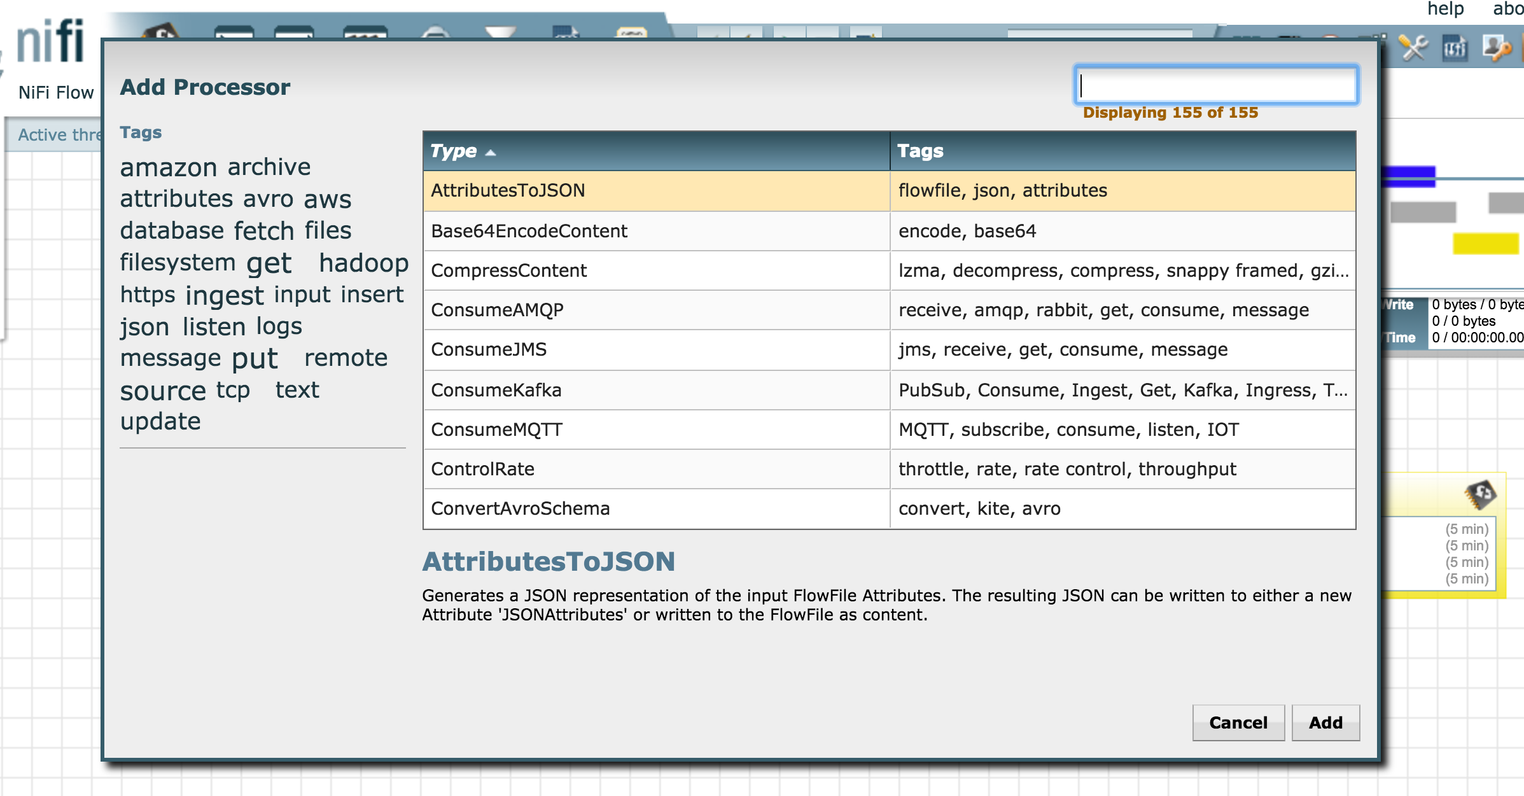This screenshot has height=796, width=1524.
Task: Click the NiFi Flow breadcrumb
Action: (55, 92)
